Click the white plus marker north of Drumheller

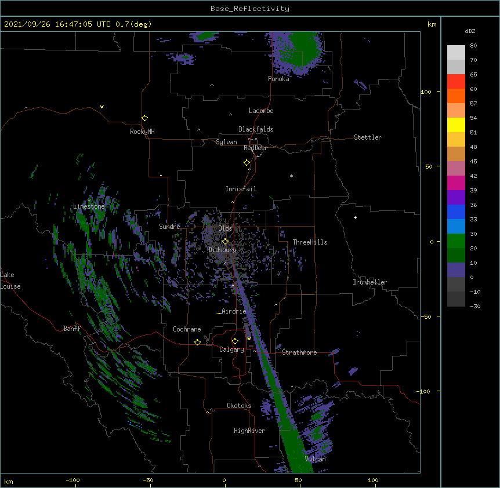(x=355, y=217)
